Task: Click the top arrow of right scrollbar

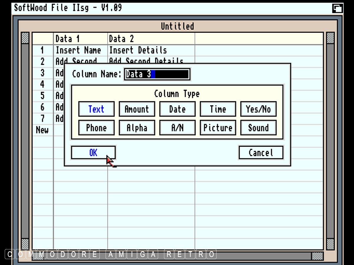Action: click(x=330, y=38)
